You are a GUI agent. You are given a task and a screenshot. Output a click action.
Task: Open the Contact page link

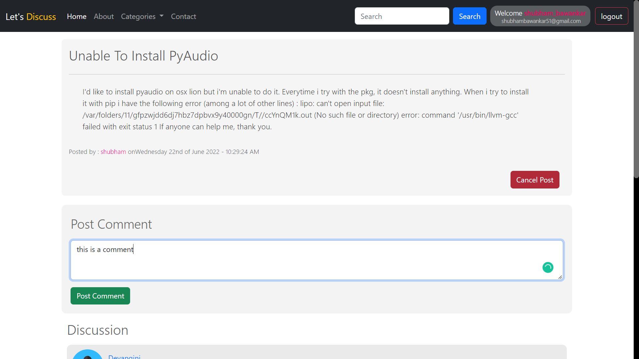(183, 16)
